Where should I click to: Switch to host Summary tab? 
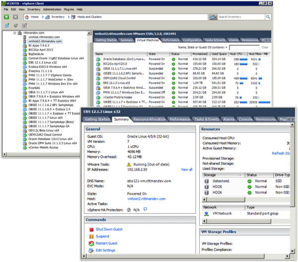tap(126, 40)
